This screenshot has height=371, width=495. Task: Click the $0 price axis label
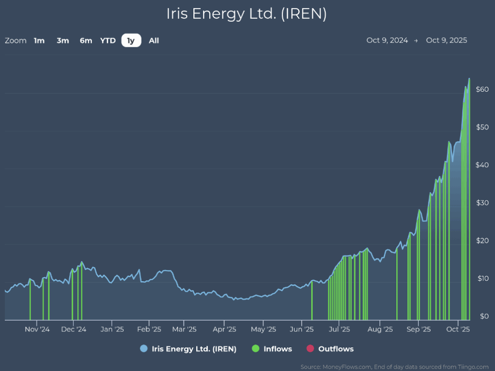point(484,316)
